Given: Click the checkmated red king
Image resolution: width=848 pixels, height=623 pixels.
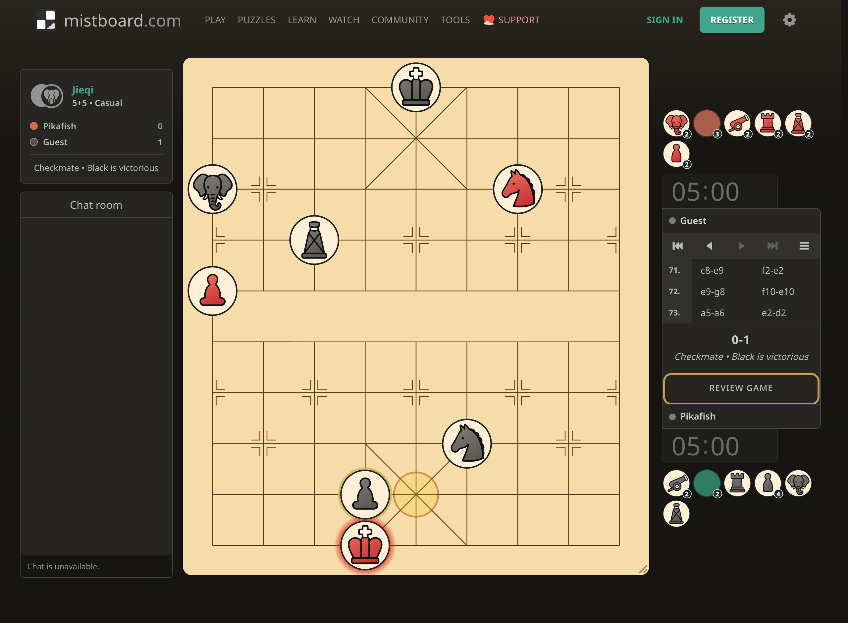Looking at the screenshot, I should tap(365, 545).
